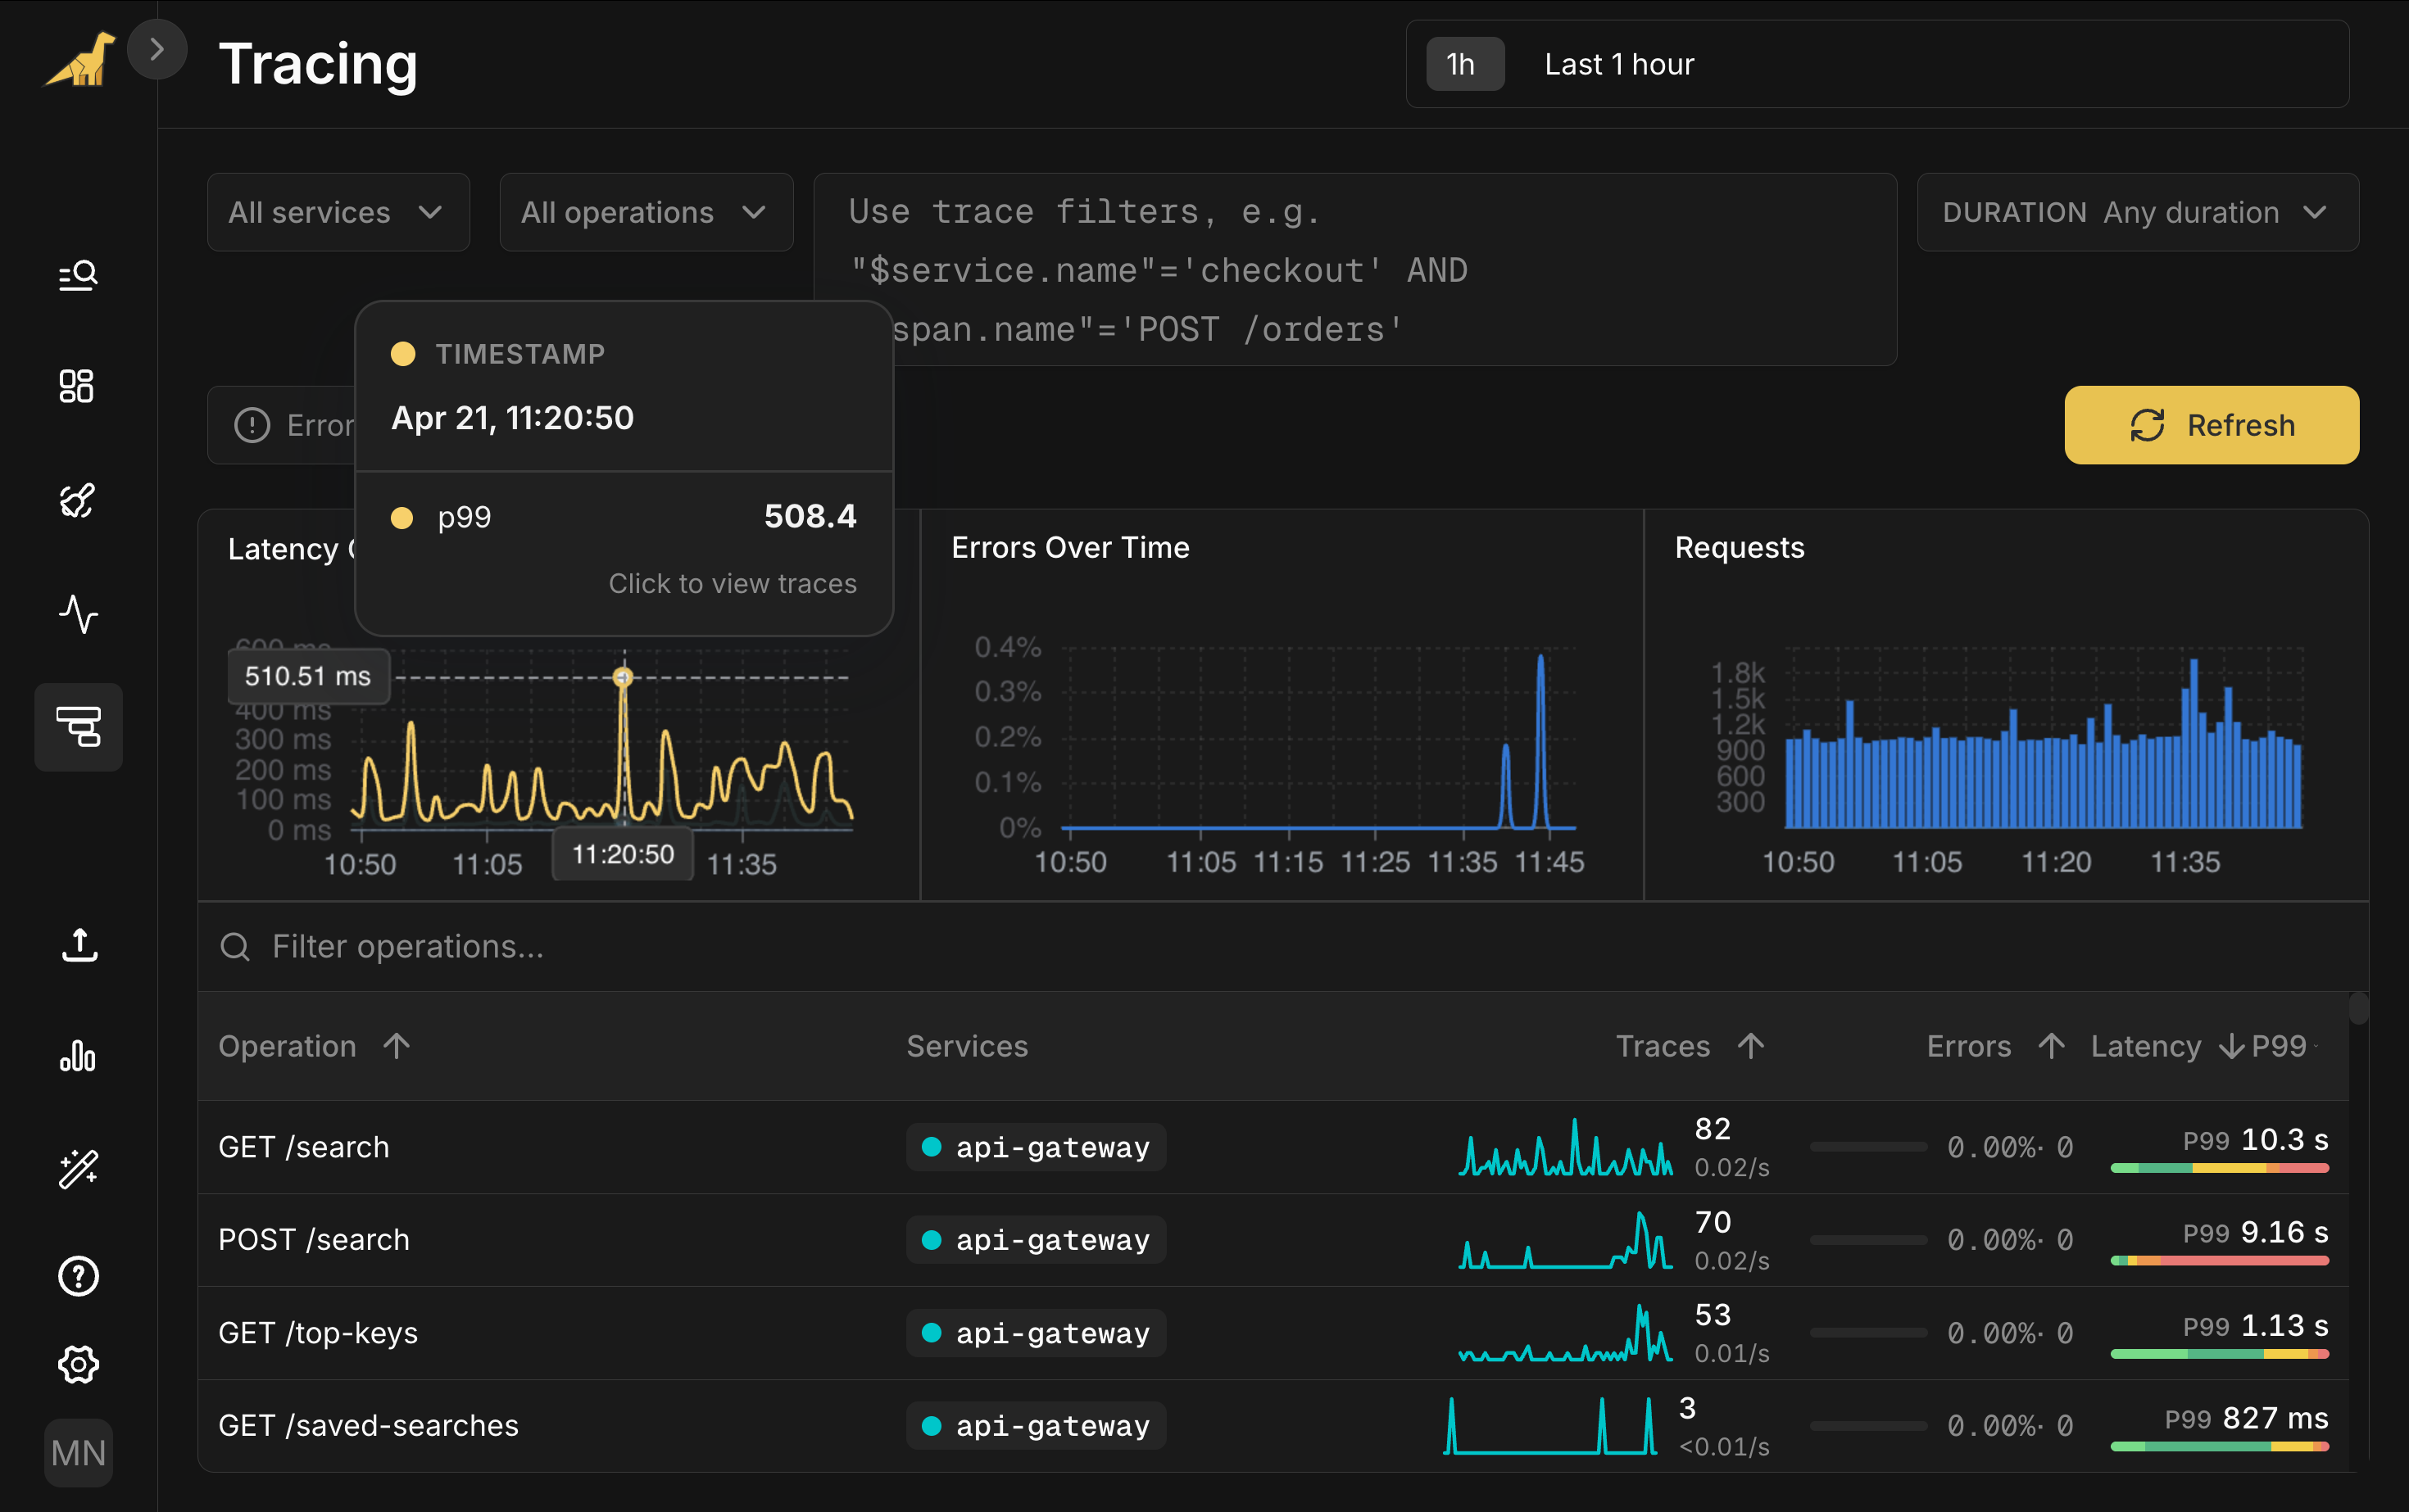Click the tallest bar in Requests chart
2409x1512 pixels.
[x=2193, y=743]
